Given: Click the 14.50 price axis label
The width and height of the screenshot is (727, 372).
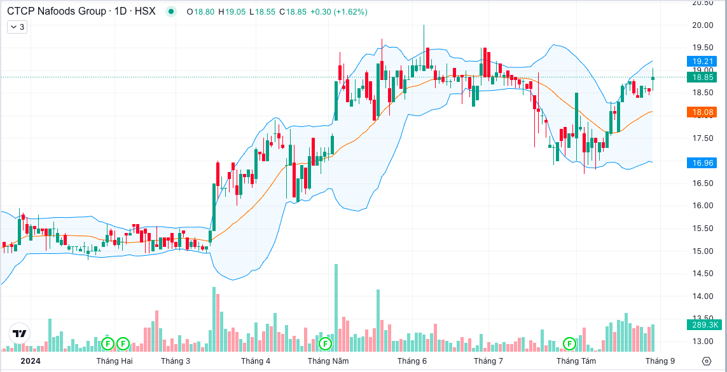Looking at the screenshot, I should [702, 274].
